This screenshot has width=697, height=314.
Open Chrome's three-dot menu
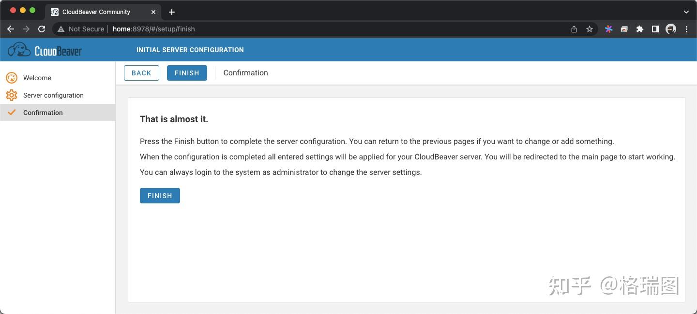686,29
